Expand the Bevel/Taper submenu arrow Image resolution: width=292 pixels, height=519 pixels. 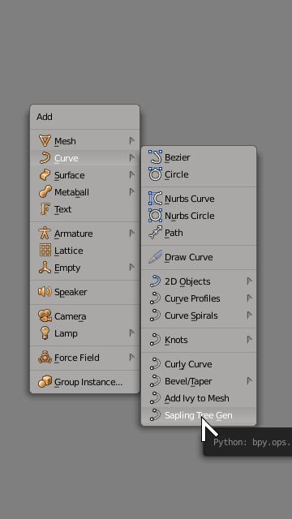click(249, 381)
